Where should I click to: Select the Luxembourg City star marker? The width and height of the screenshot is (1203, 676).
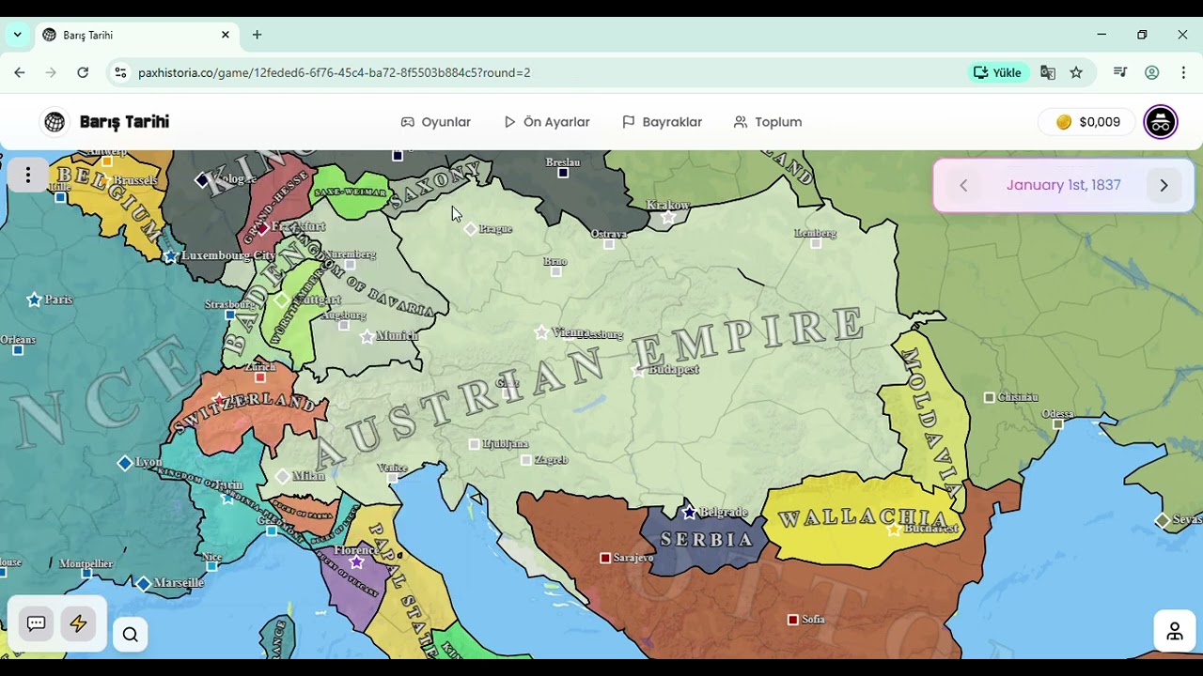170,256
